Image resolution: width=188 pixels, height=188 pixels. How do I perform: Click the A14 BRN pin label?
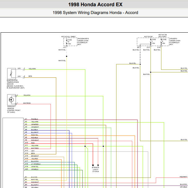pyautogui.click(x=30, y=154)
